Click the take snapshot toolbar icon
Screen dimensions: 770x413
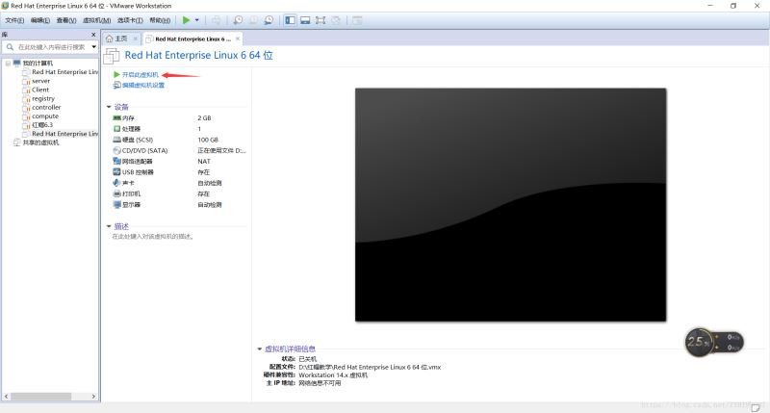238,19
